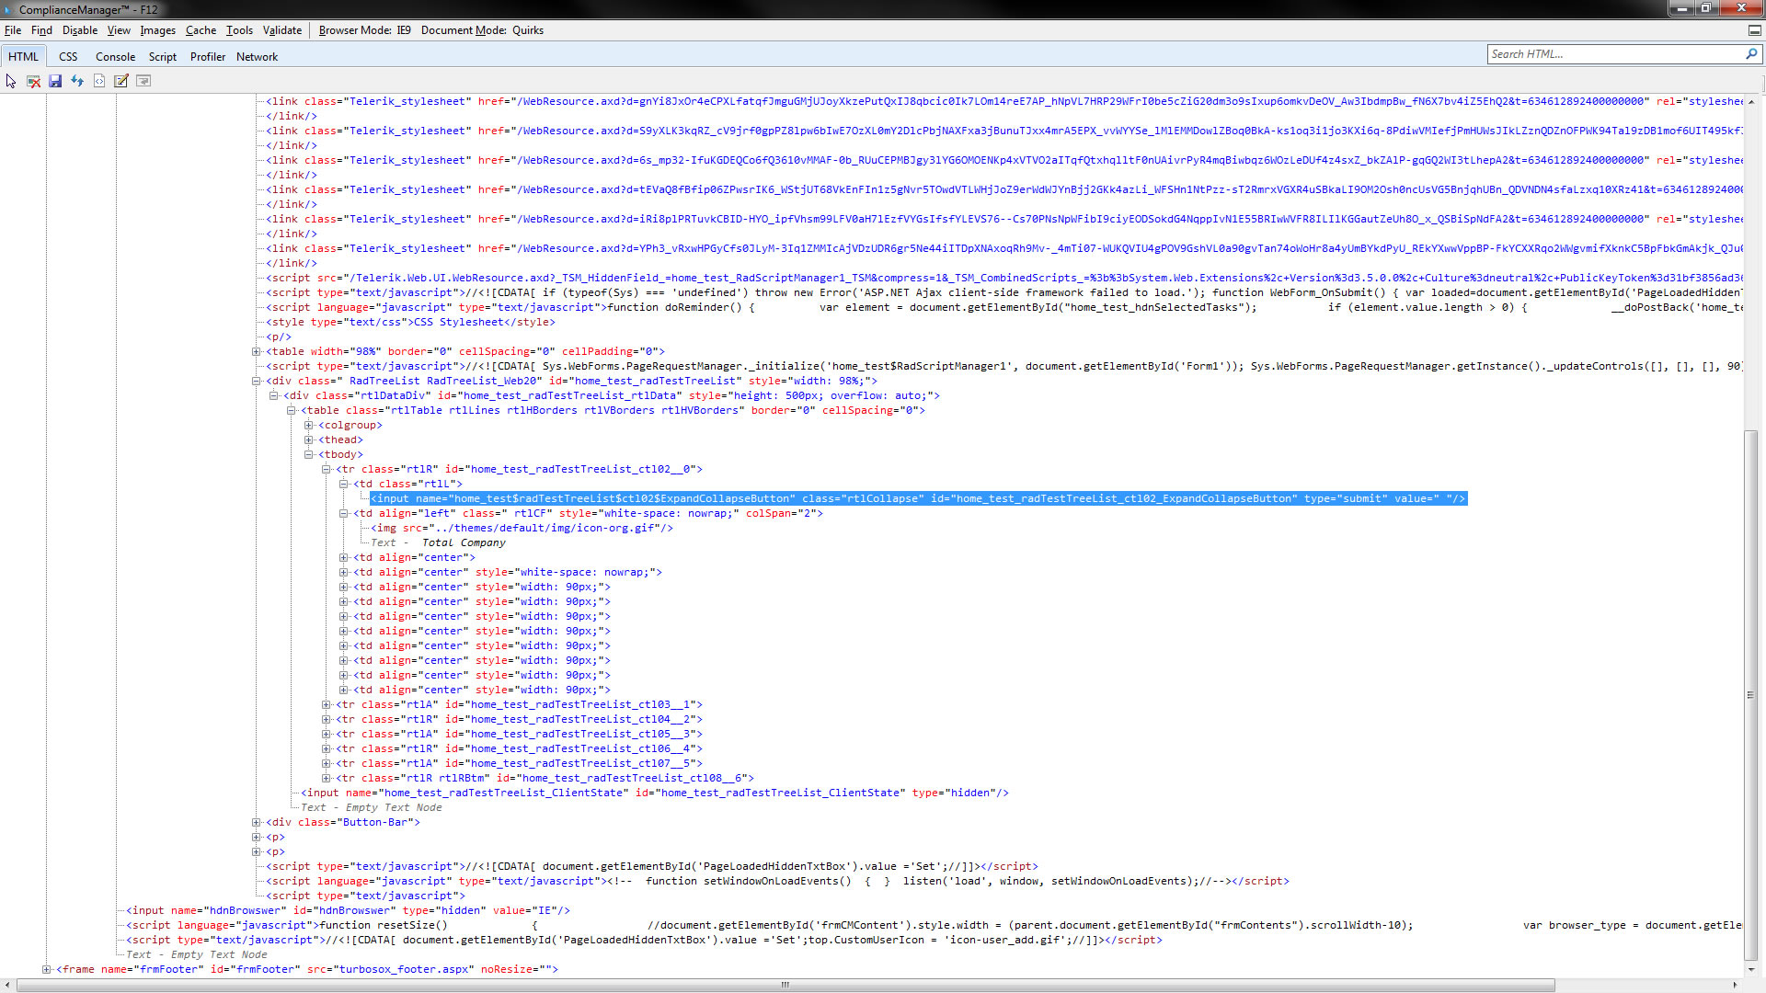Click inside the Search HTML field

pos(1610,54)
